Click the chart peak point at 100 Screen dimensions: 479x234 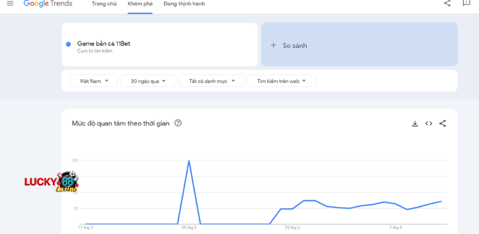coord(189,160)
